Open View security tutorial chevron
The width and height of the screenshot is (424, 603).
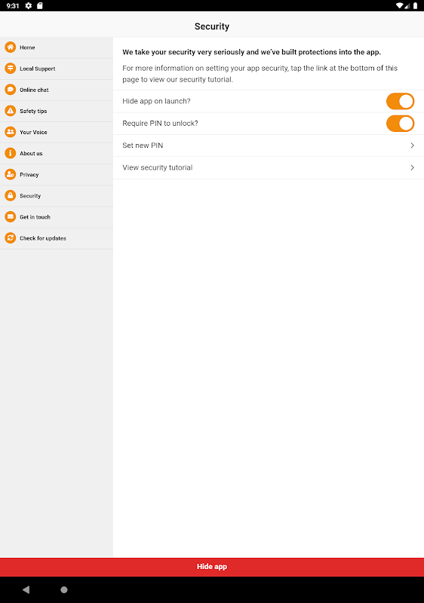point(412,167)
